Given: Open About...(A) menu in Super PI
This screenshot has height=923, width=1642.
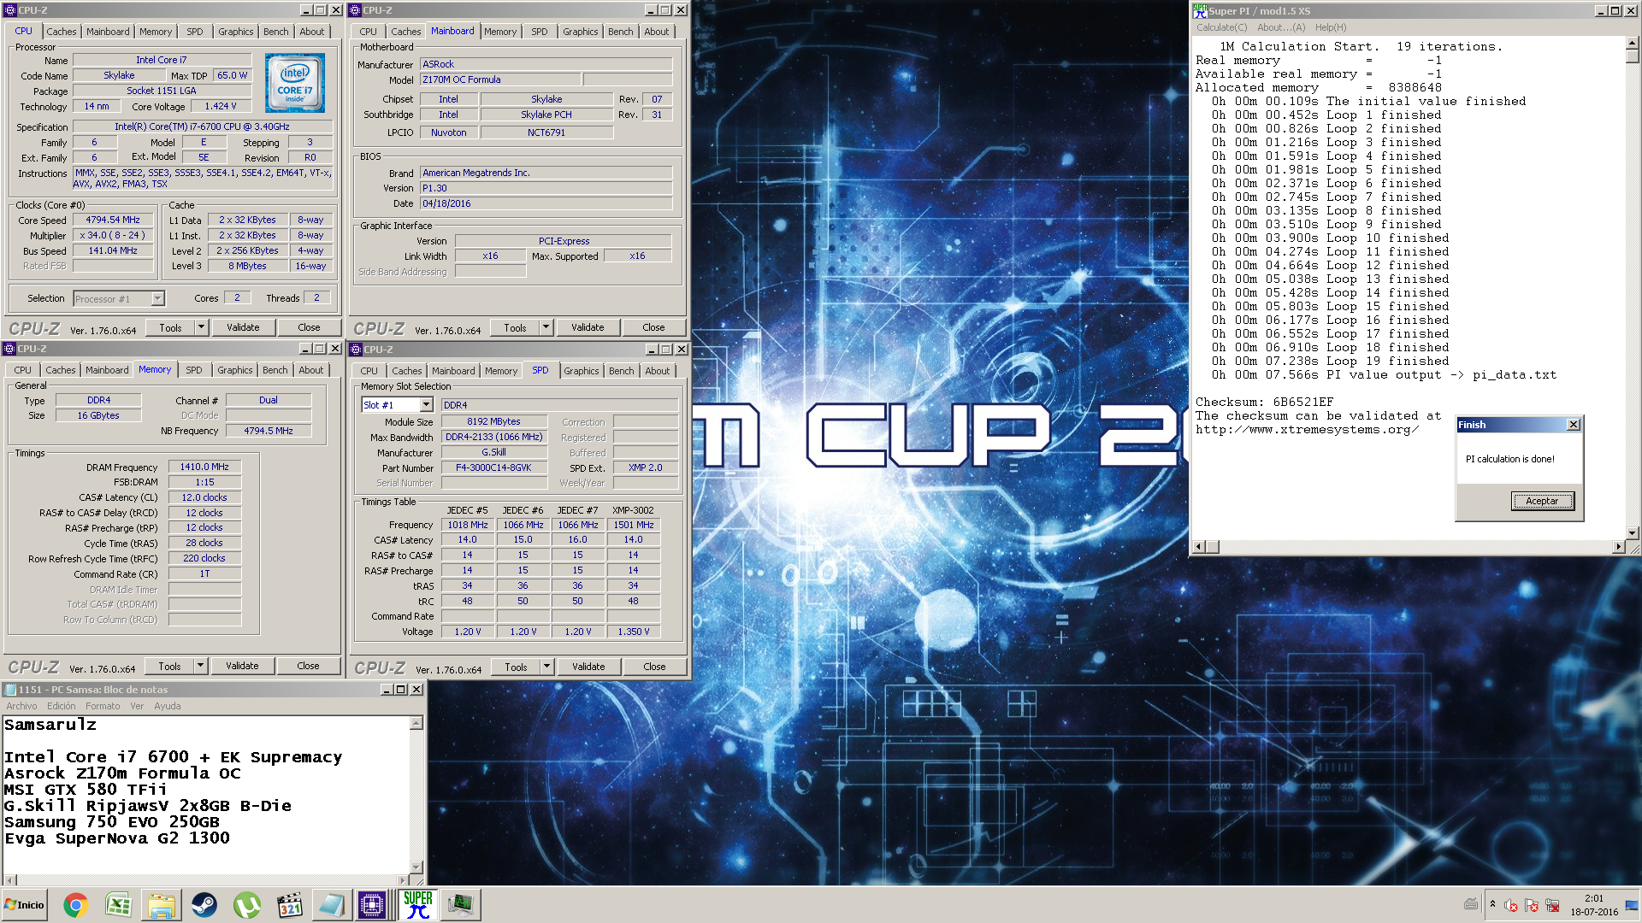Looking at the screenshot, I should tap(1281, 27).
